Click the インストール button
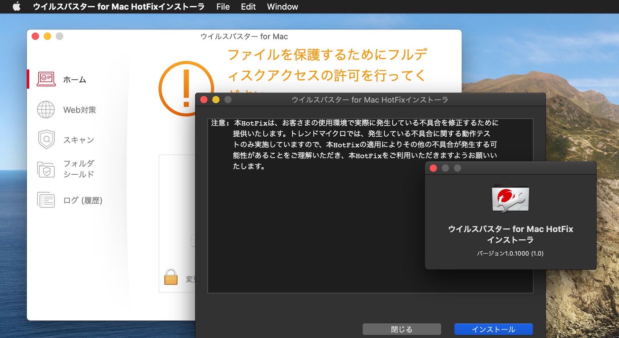Viewport: 619px width, 338px height. pos(493,329)
